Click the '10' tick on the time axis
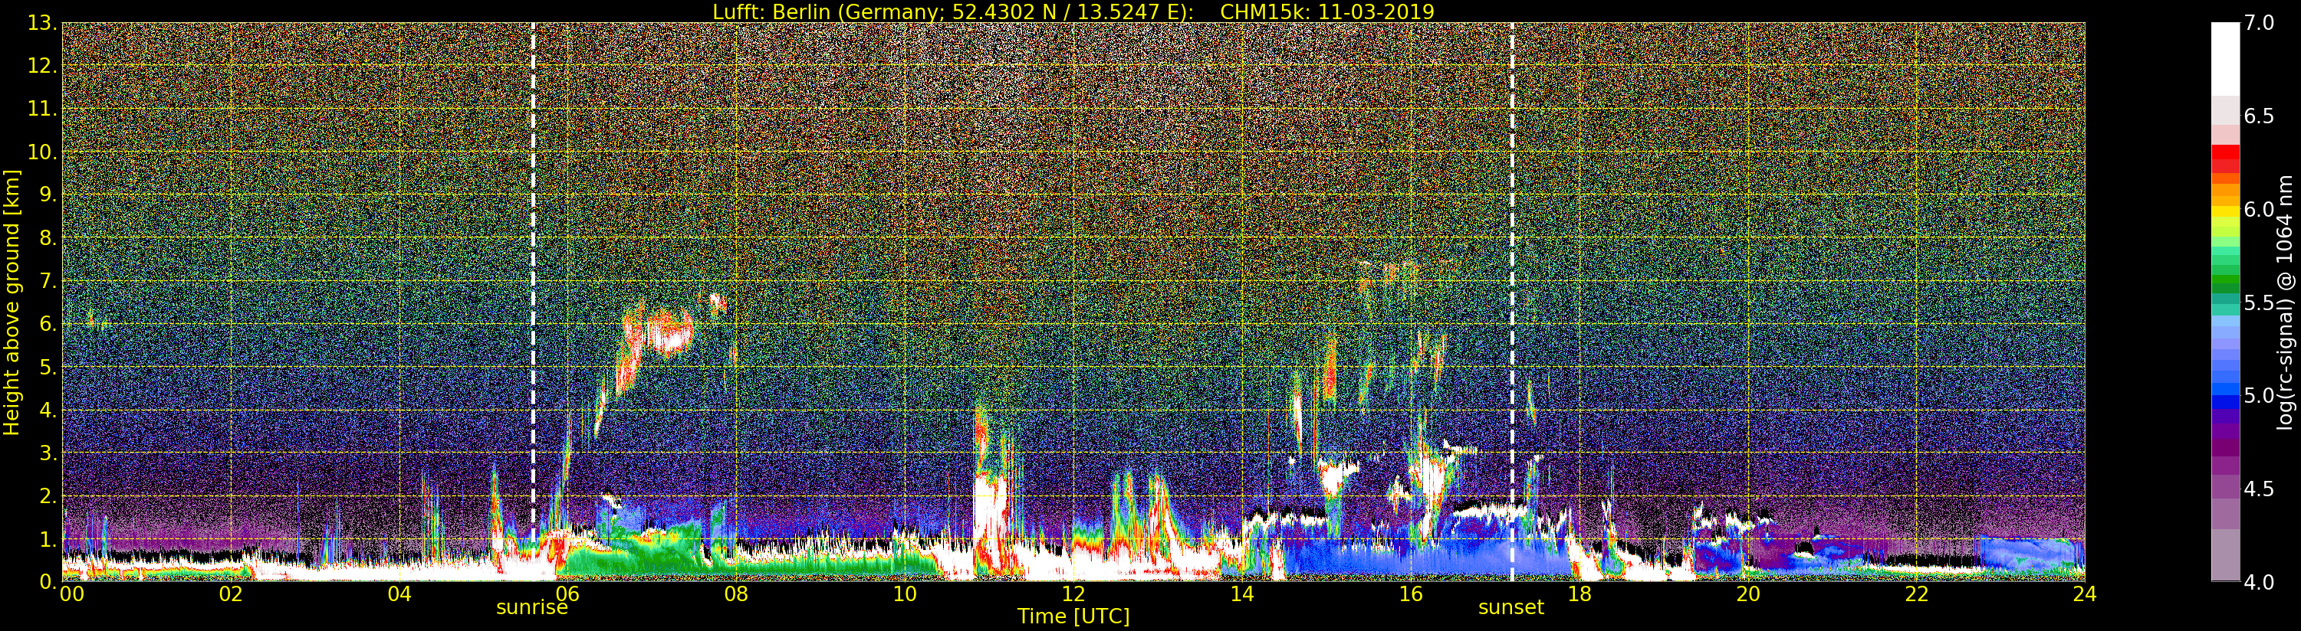Viewport: 2301px width, 631px height. [x=905, y=593]
